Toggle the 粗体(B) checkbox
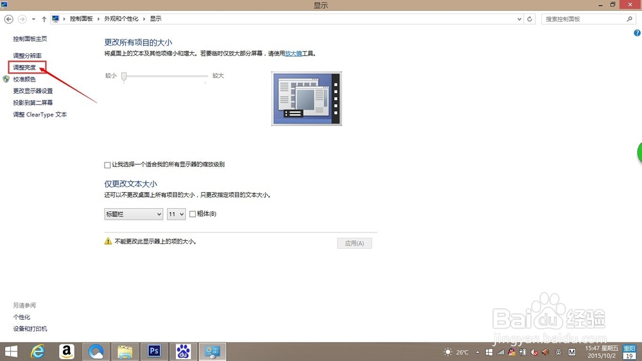This screenshot has height=361, width=642. [193, 214]
